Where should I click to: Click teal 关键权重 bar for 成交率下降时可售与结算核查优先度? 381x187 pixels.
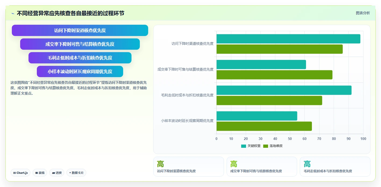pyautogui.click(x=261, y=64)
